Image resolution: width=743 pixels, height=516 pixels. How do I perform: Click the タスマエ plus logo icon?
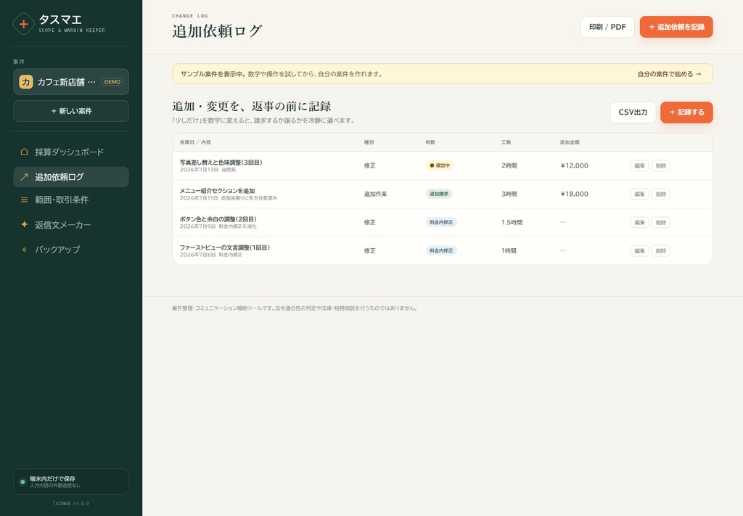pos(24,24)
